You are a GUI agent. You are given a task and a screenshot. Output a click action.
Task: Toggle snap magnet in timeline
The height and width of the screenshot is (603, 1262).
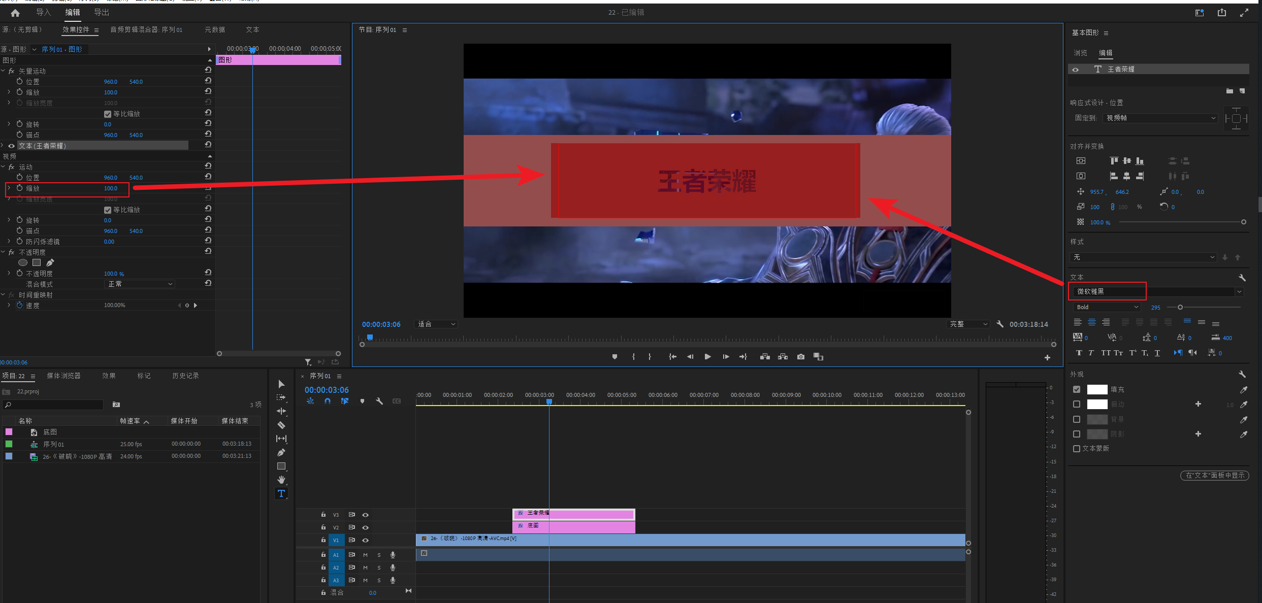click(x=328, y=401)
